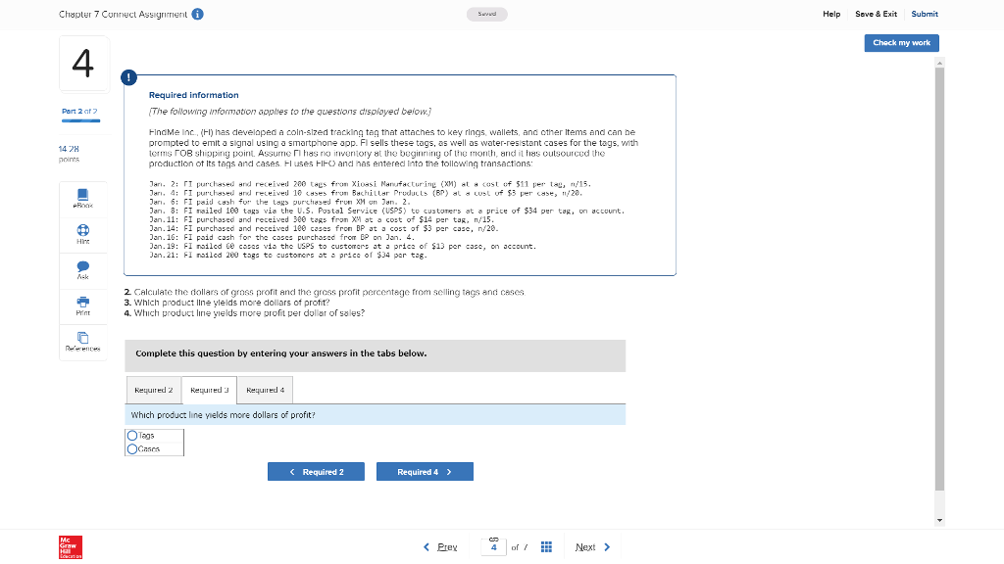Open the eBook resource

tap(83, 197)
